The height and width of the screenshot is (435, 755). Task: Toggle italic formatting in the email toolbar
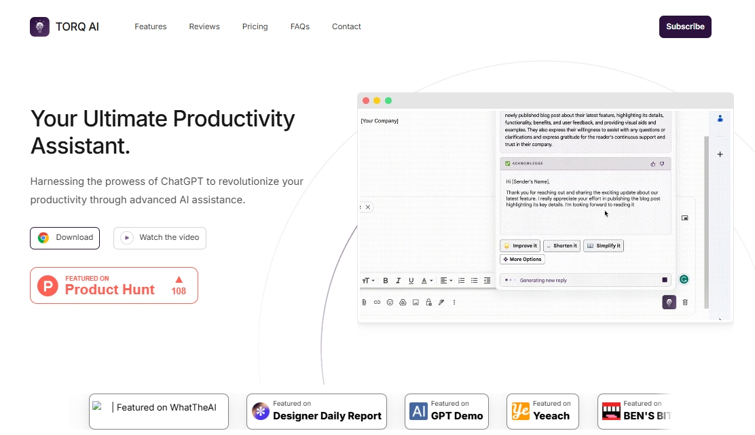point(399,281)
